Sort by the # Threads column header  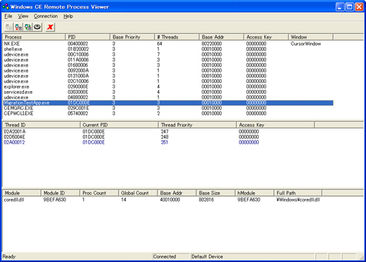177,37
